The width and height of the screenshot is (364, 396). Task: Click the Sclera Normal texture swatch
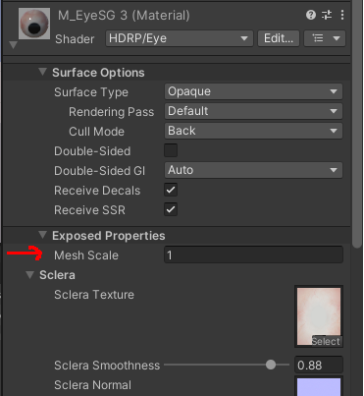pyautogui.click(x=319, y=386)
